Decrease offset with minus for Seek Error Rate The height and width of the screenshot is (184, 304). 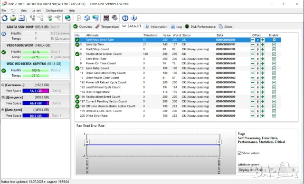(x=253, y=59)
